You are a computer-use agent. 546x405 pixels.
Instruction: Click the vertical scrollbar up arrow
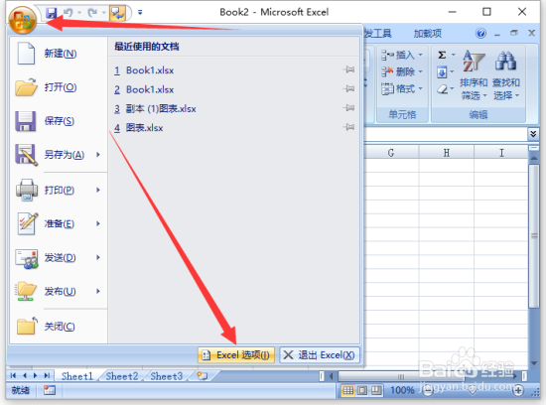pyautogui.click(x=534, y=158)
